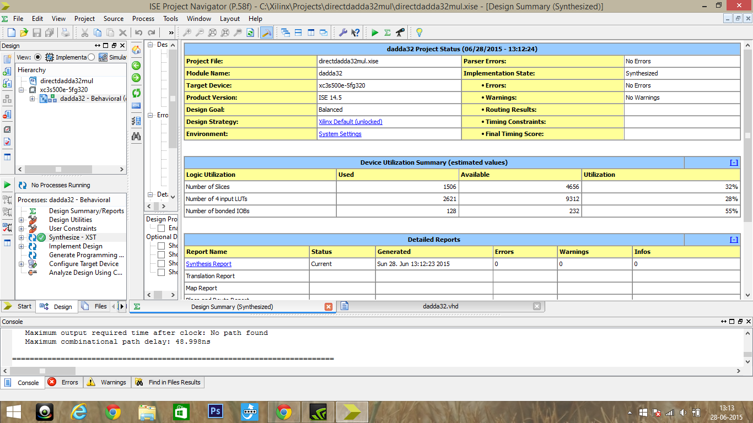Expand the Configure Target Device process

pos(21,264)
